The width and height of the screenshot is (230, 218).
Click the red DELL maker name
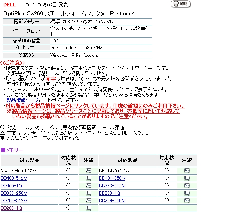click(10, 5)
